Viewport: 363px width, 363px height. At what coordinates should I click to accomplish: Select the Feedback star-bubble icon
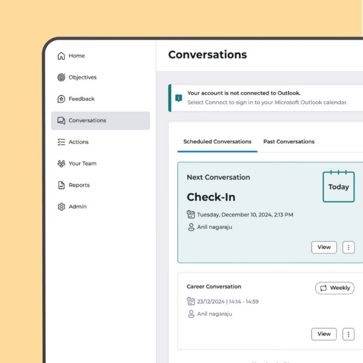pos(61,99)
